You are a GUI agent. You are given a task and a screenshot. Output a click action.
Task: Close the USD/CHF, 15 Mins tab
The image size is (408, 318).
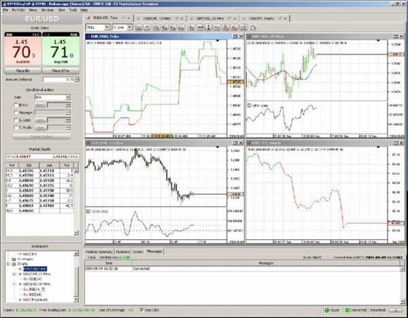click(x=182, y=18)
